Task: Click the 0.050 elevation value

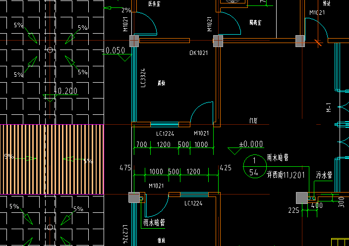Action: coord(115,50)
